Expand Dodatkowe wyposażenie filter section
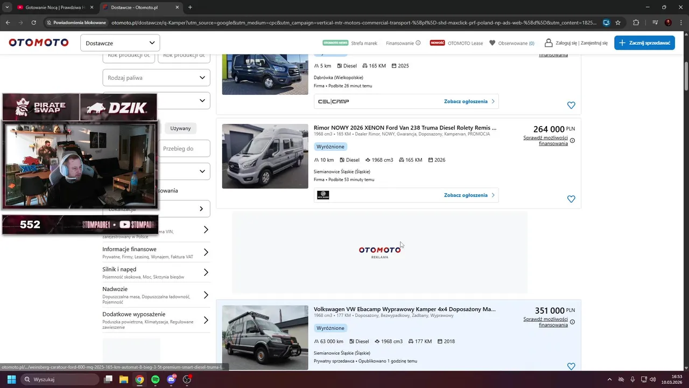The image size is (689, 388). (x=156, y=320)
